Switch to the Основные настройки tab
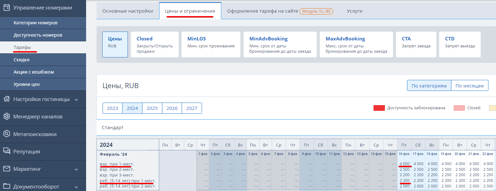 point(128,11)
